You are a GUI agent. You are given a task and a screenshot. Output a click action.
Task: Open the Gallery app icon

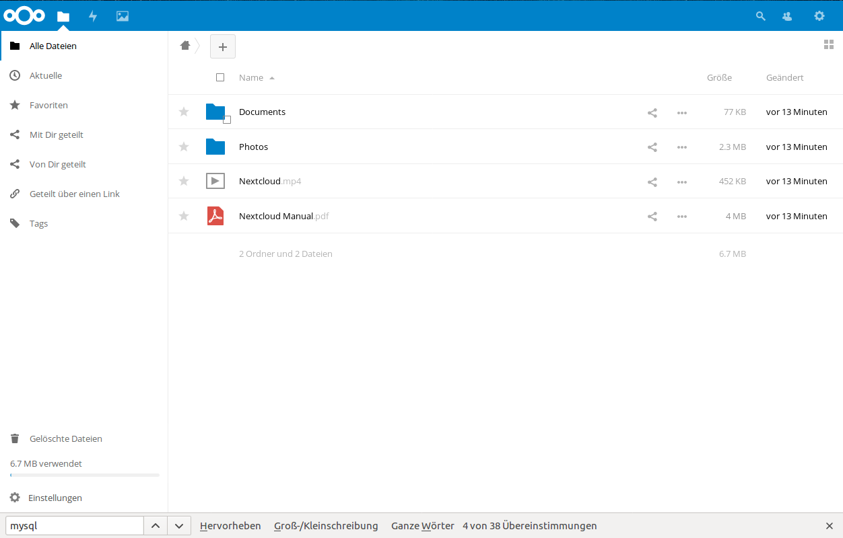coord(123,16)
